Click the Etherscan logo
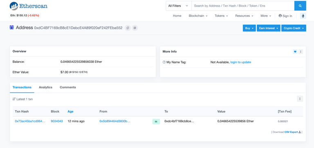The height and width of the screenshot is (148, 314). click(x=29, y=6)
